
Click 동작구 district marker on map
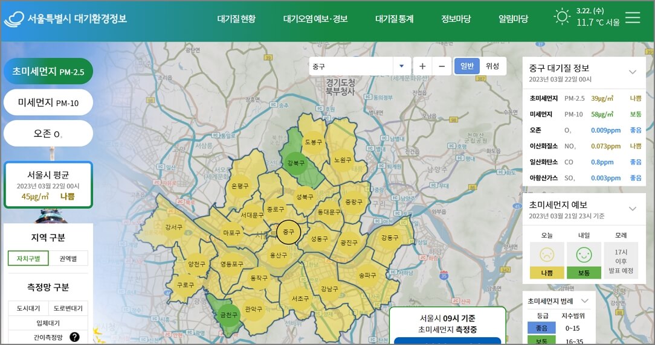259,277
